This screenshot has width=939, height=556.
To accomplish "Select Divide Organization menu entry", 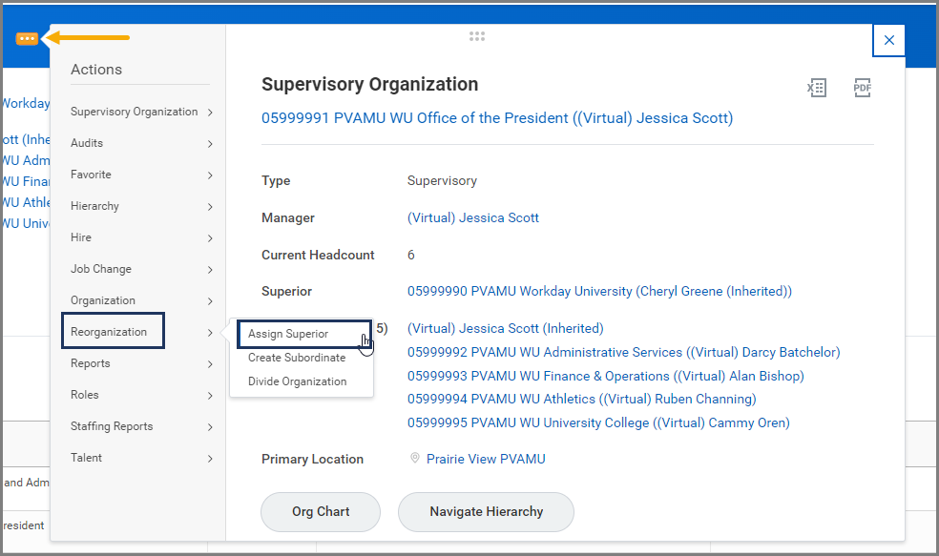I will (297, 381).
